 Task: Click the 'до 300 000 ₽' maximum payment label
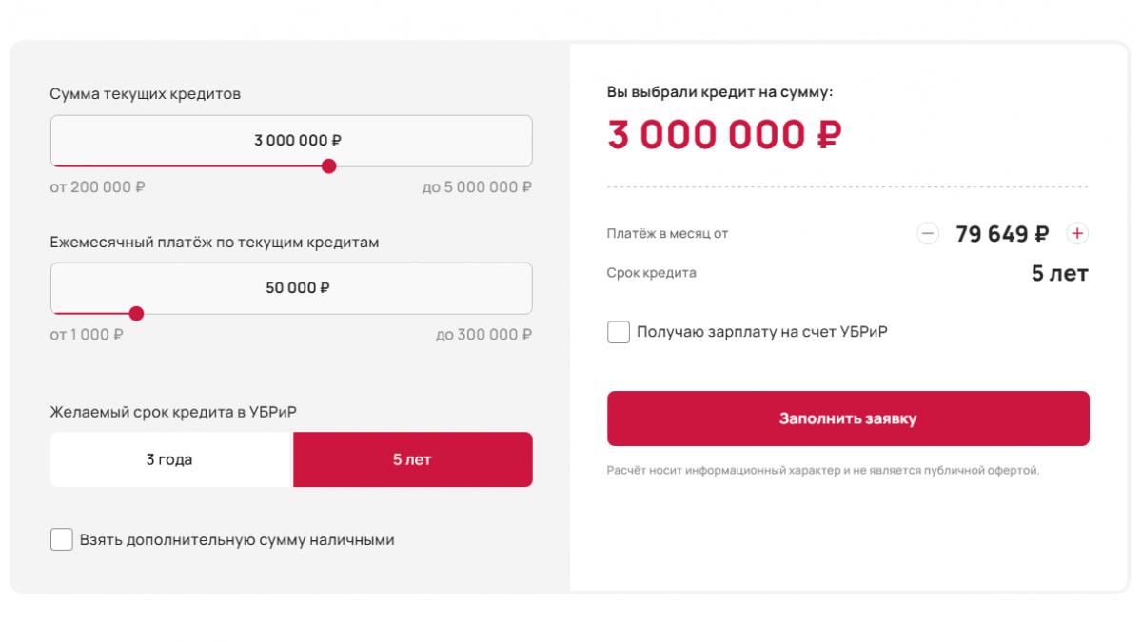(x=483, y=335)
